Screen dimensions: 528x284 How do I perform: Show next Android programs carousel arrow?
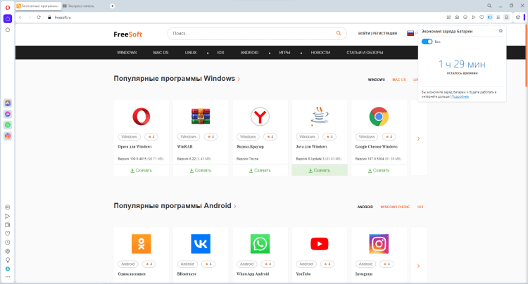419,266
